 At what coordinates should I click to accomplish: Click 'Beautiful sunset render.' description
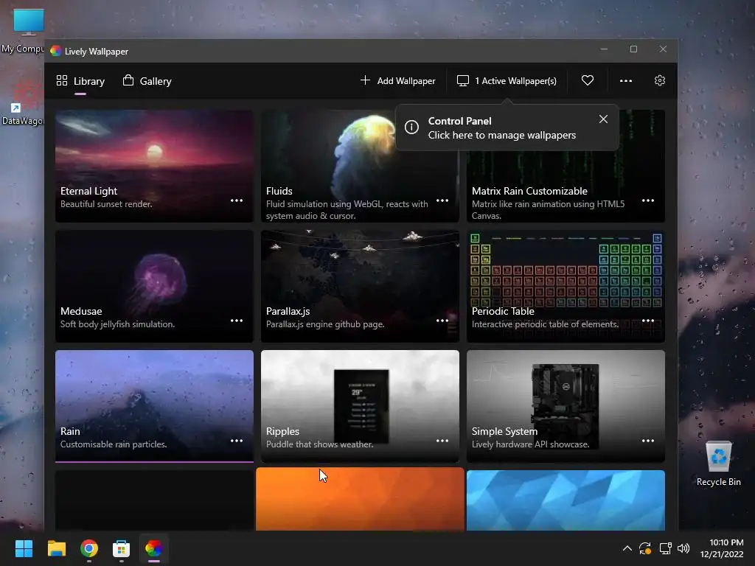point(106,204)
